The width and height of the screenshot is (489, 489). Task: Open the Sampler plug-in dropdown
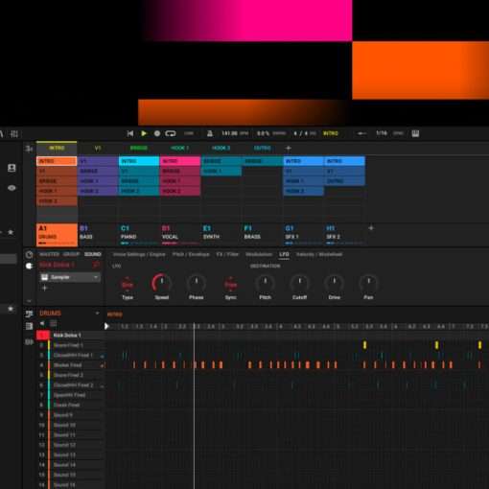tap(70, 277)
